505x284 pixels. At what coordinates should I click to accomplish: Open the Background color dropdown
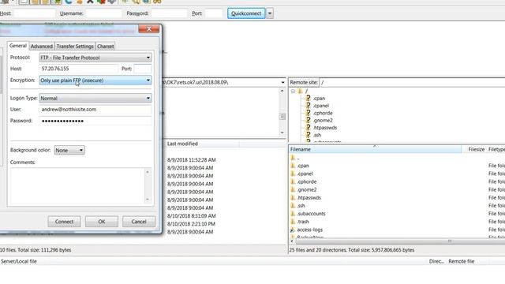(69, 151)
